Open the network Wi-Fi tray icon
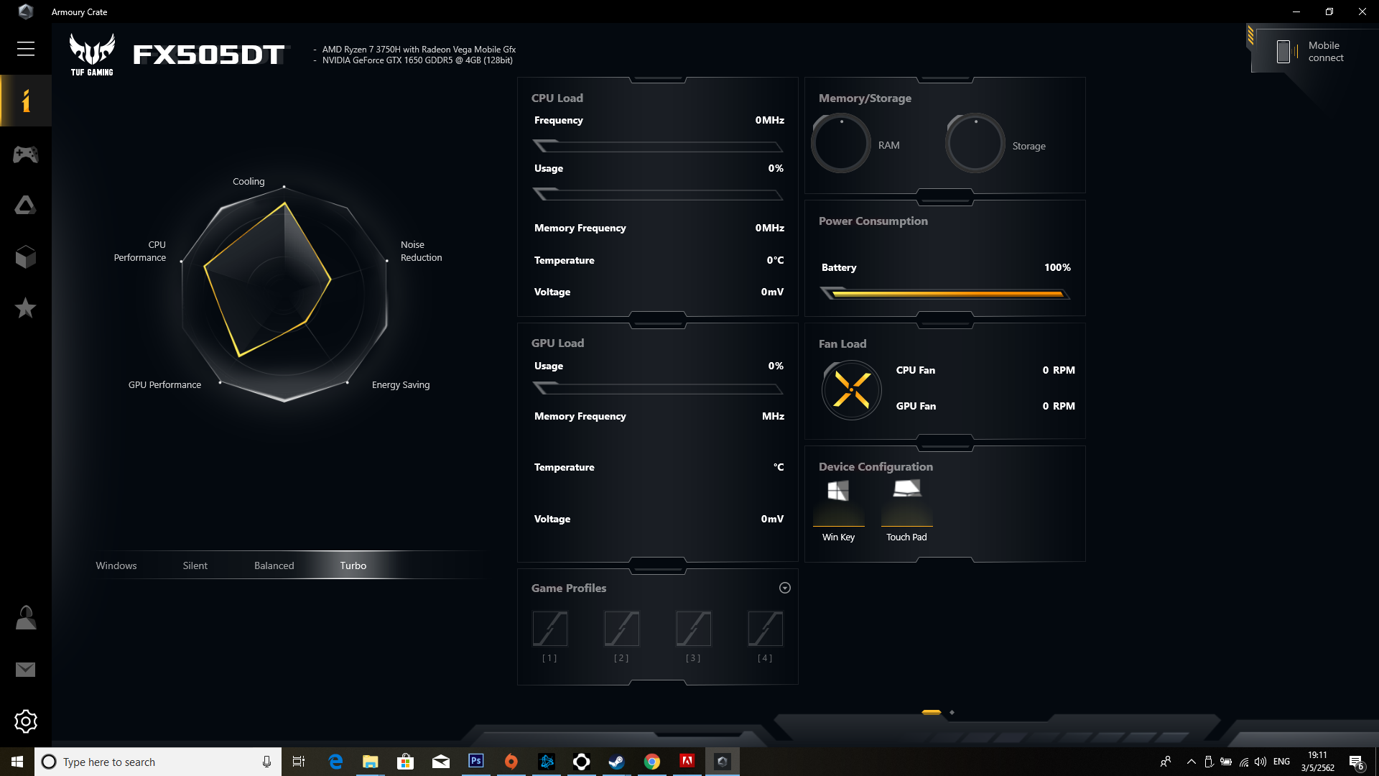The height and width of the screenshot is (776, 1379). click(x=1243, y=762)
